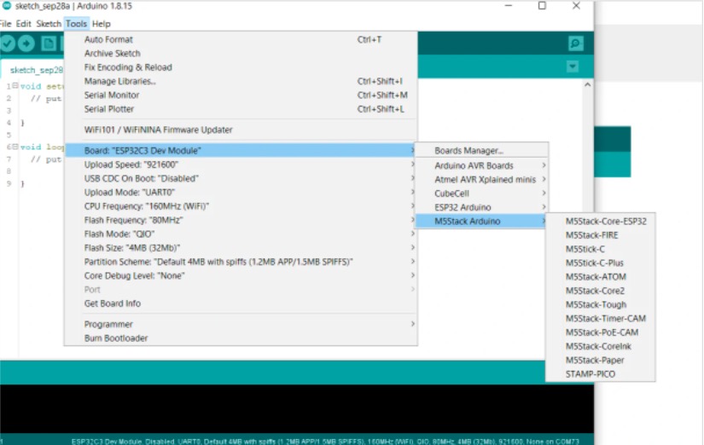This screenshot has height=445, width=704.
Task: Open the tab options dropdown arrow
Action: [x=573, y=66]
